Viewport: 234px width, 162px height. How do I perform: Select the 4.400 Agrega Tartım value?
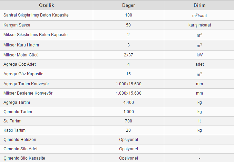click(x=129, y=102)
